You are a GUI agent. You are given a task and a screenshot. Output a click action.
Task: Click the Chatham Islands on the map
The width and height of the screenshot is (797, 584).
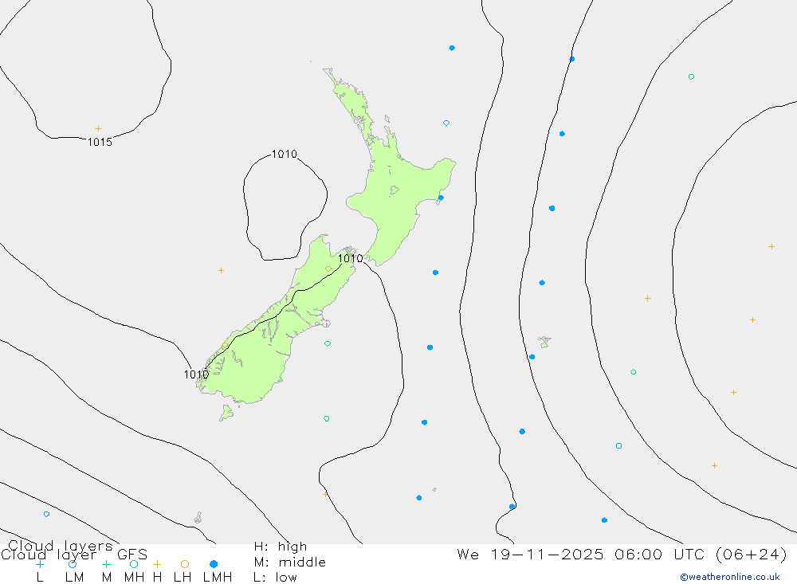pyautogui.click(x=544, y=342)
